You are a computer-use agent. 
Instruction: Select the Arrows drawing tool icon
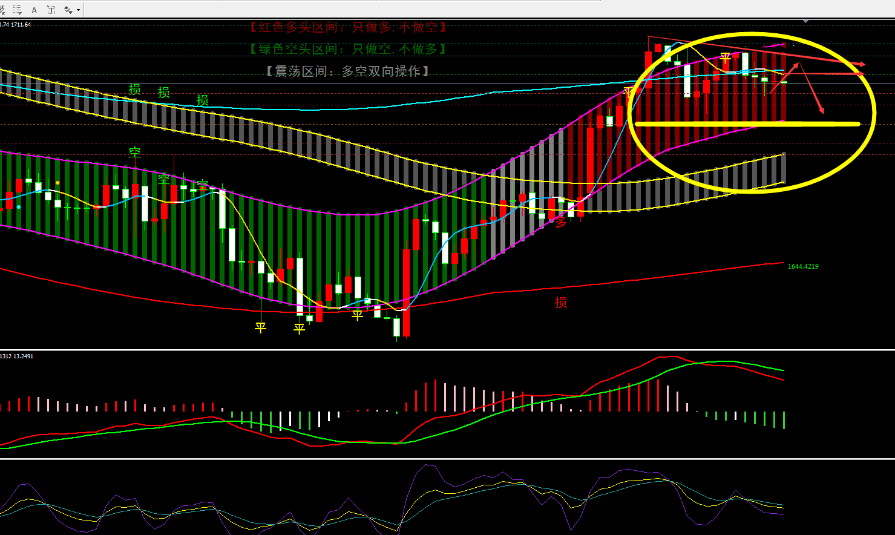click(68, 10)
